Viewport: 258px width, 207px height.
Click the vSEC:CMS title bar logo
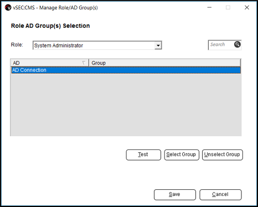pos(8,8)
